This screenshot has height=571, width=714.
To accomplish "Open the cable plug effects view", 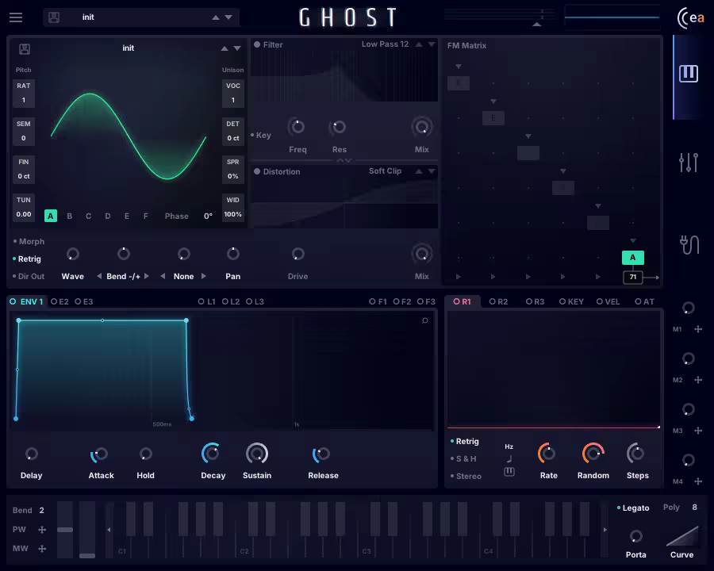I will click(689, 244).
